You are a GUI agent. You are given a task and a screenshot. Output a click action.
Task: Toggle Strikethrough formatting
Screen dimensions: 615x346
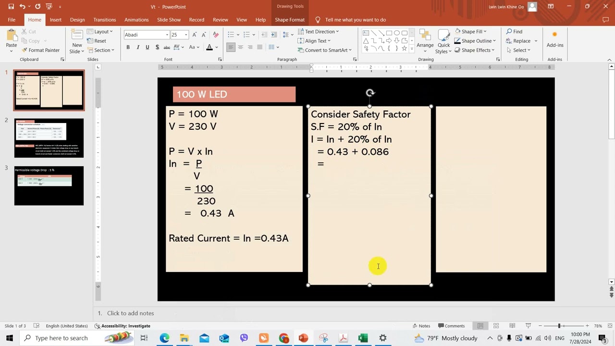coord(167,47)
